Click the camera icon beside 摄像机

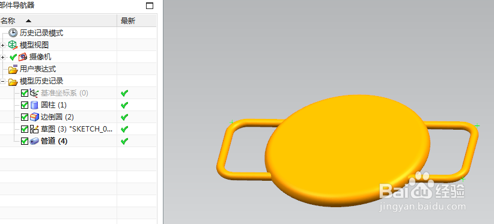pos(23,57)
